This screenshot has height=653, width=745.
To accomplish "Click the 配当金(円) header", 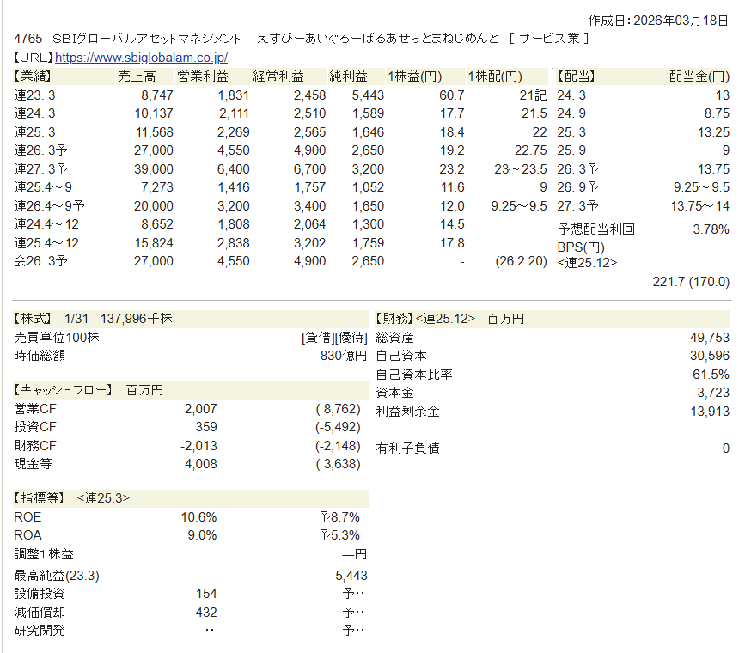I will click(x=699, y=76).
